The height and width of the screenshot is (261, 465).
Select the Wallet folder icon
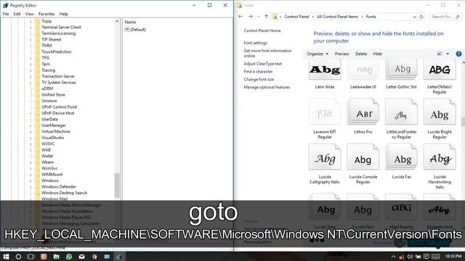coord(37,156)
